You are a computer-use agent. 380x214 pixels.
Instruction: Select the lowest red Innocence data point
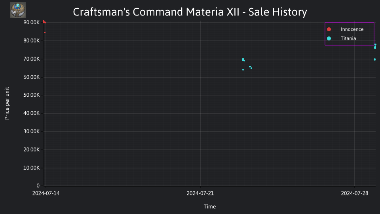tap(45, 32)
